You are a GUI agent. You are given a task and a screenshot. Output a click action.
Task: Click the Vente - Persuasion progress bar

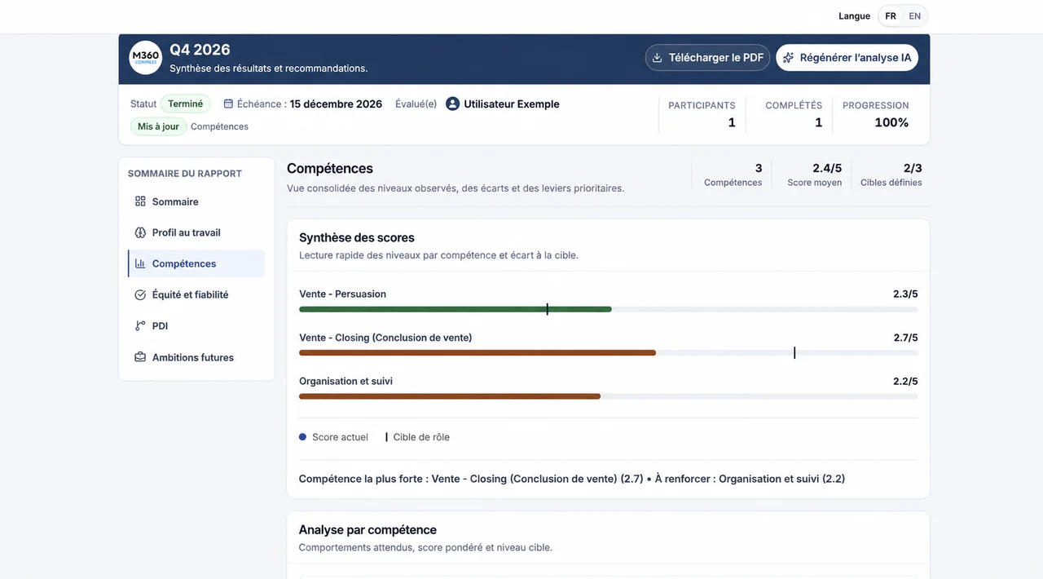[608, 309]
